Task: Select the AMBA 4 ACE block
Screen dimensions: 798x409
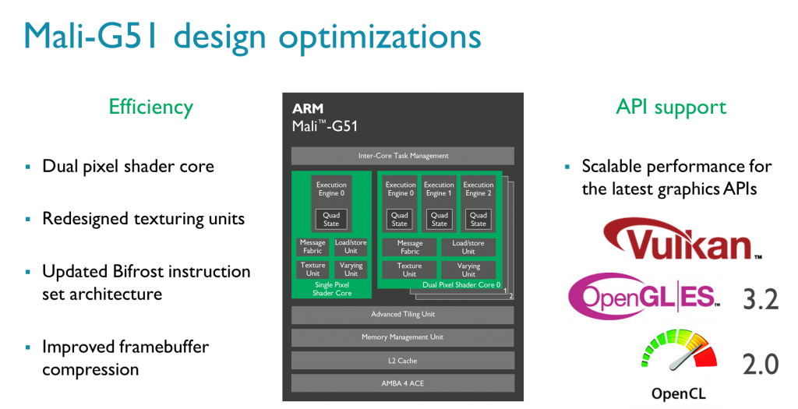Action: pyautogui.click(x=403, y=383)
